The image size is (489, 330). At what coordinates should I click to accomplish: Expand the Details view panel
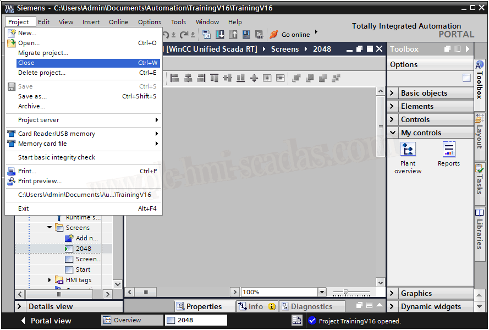tap(20, 306)
